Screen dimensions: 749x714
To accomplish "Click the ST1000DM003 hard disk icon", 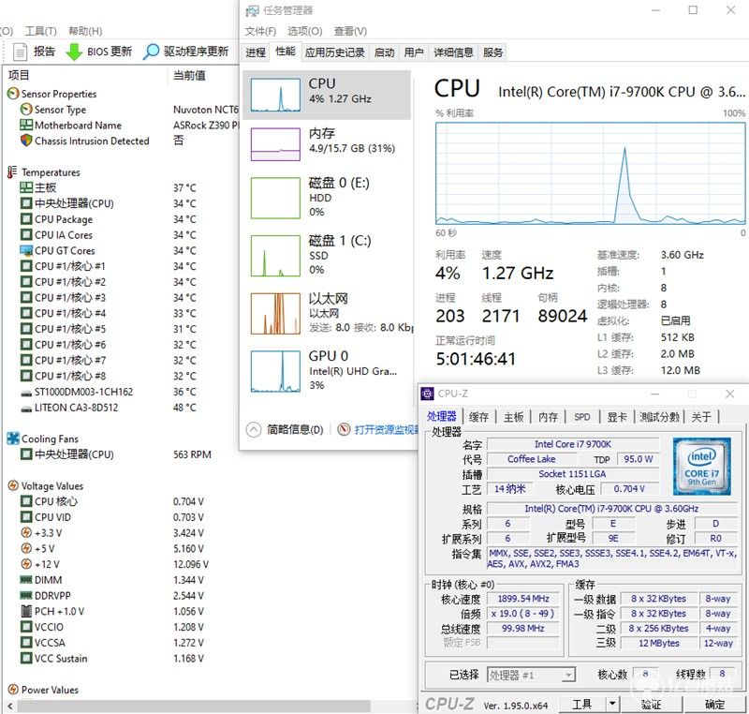I will point(26,393).
